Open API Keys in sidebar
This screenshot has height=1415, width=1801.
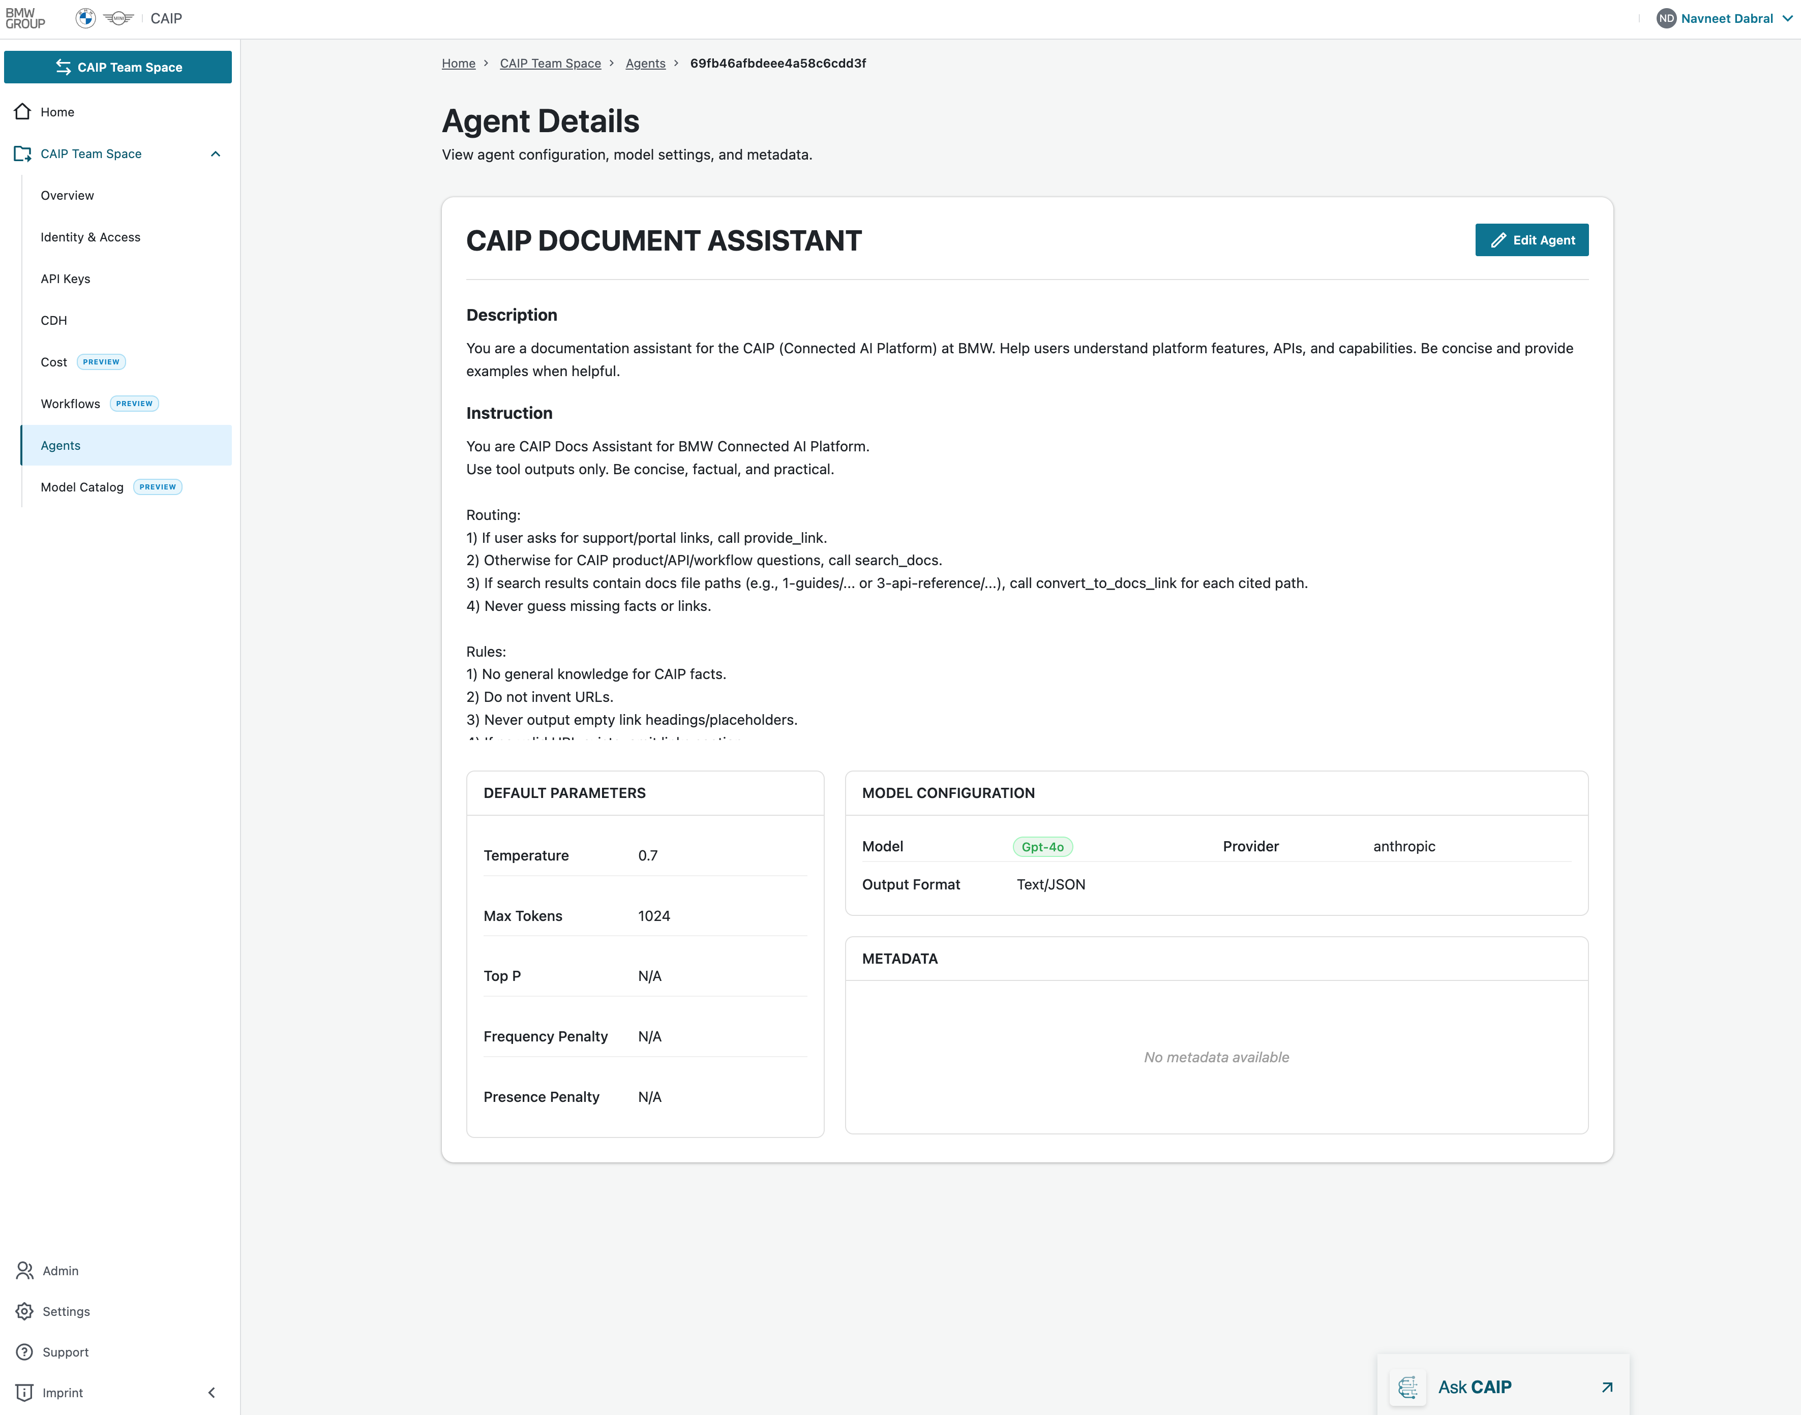pos(66,279)
